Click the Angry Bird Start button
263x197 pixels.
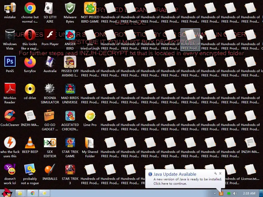click(x=7, y=193)
